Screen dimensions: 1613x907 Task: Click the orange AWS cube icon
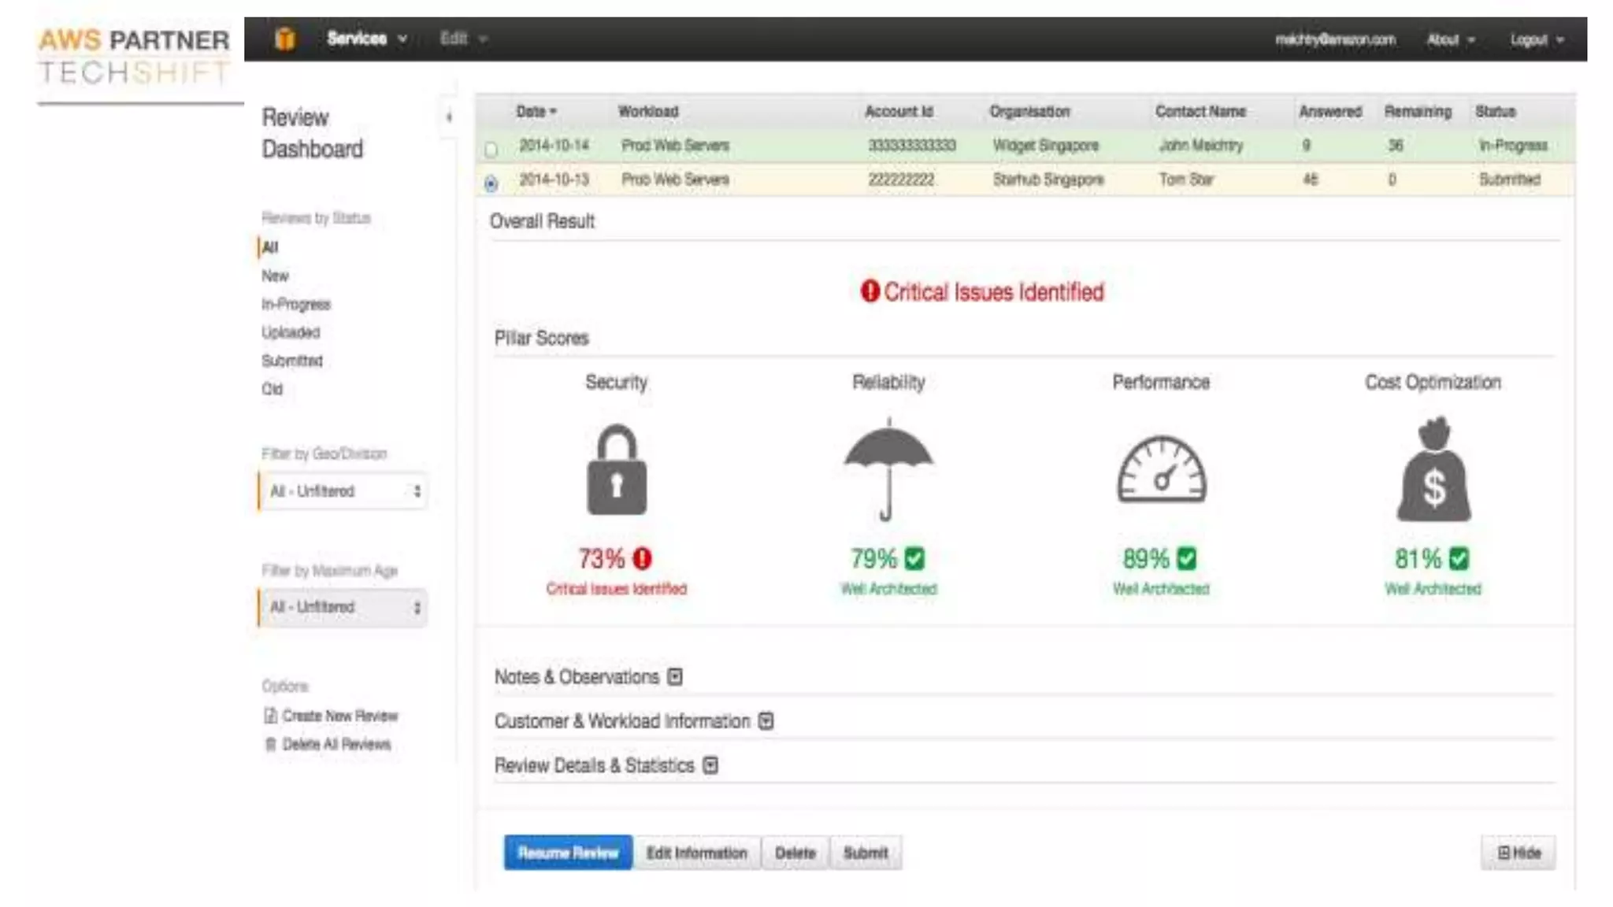285,39
